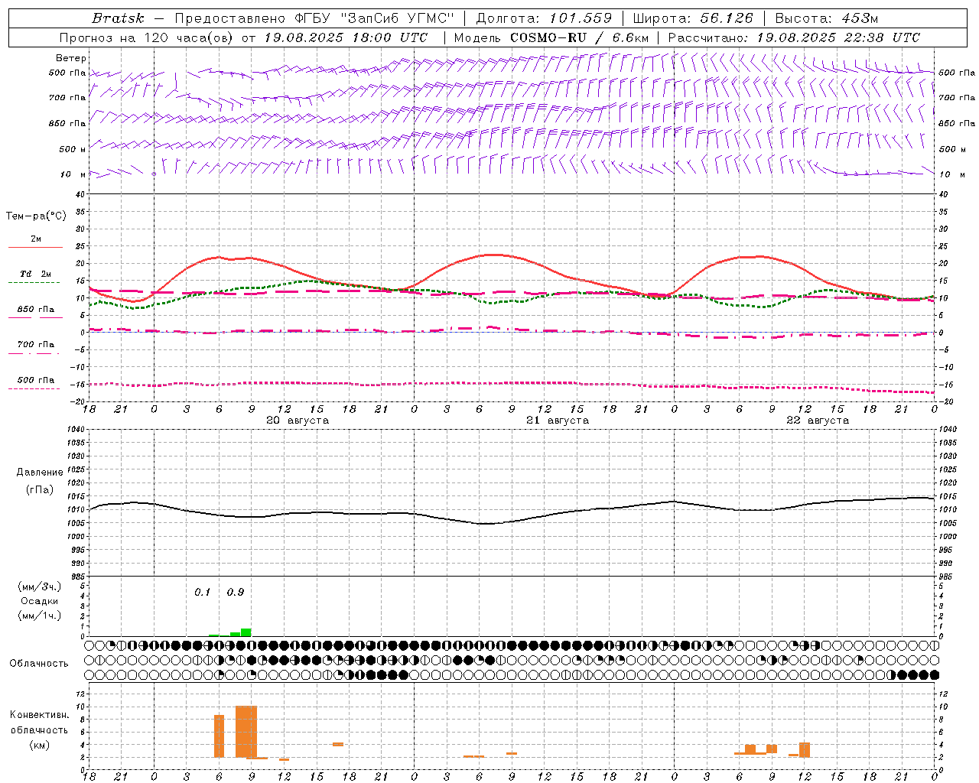
Task: Click the precipitation amount "0.9"
Action: point(236,593)
